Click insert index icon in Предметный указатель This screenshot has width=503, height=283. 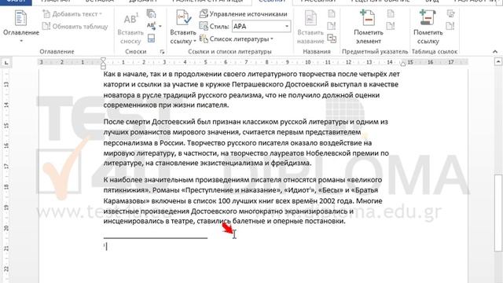pos(391,14)
